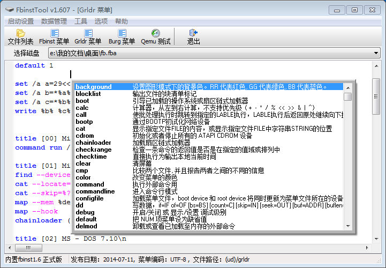The height and width of the screenshot is (268, 386).
Task: Click the editor vertical scroll-down arrow
Action: pos(376,239)
